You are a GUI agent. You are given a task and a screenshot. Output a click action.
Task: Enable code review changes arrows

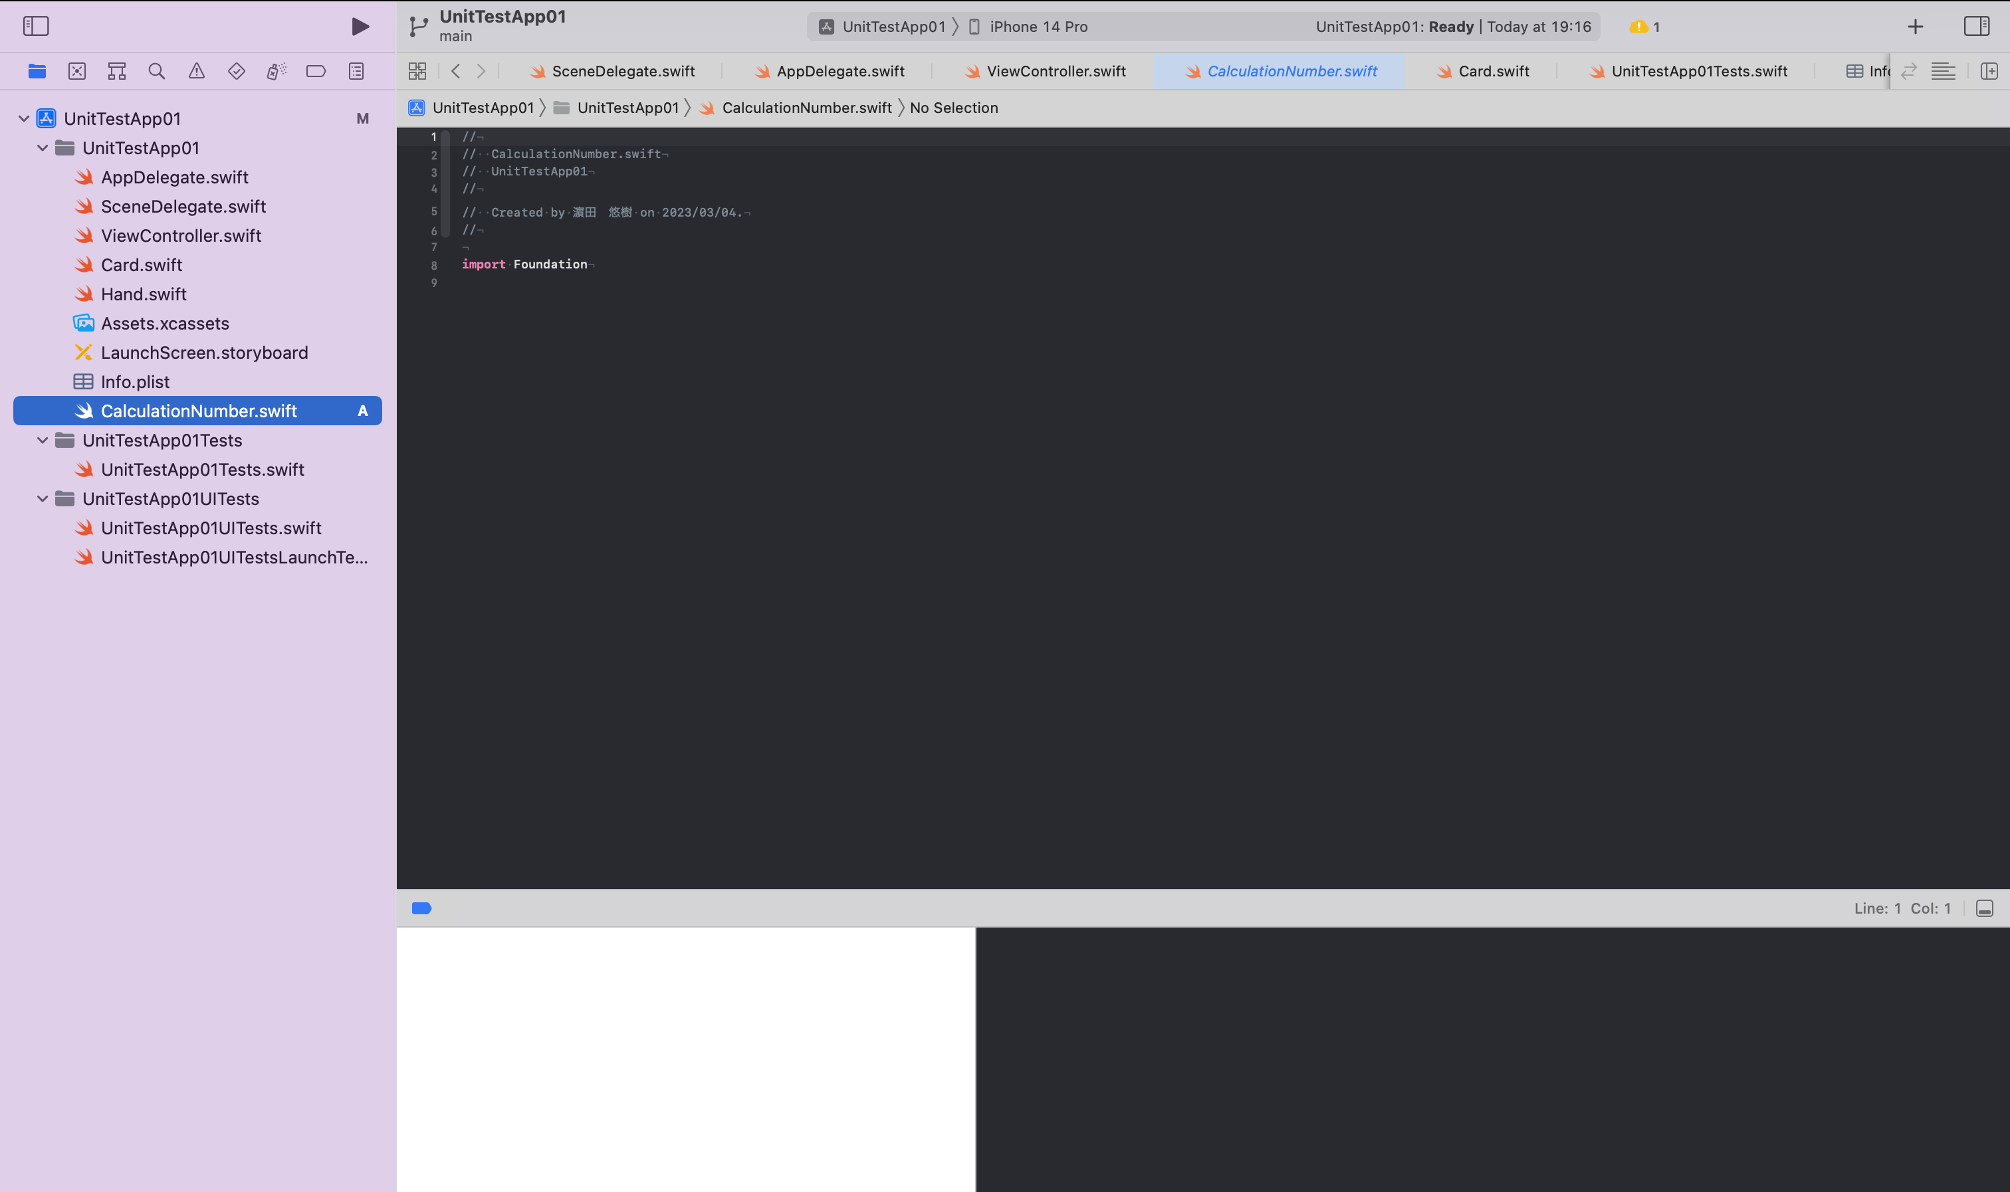tap(1909, 72)
